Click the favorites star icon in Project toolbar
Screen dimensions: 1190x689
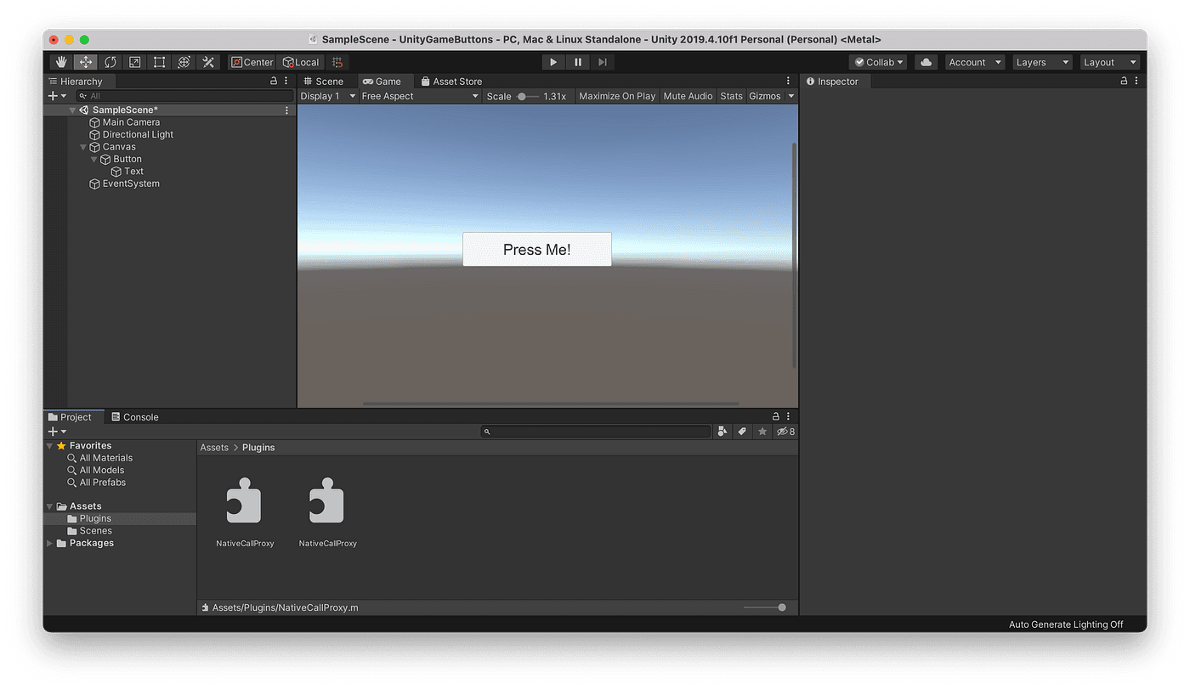(x=762, y=432)
